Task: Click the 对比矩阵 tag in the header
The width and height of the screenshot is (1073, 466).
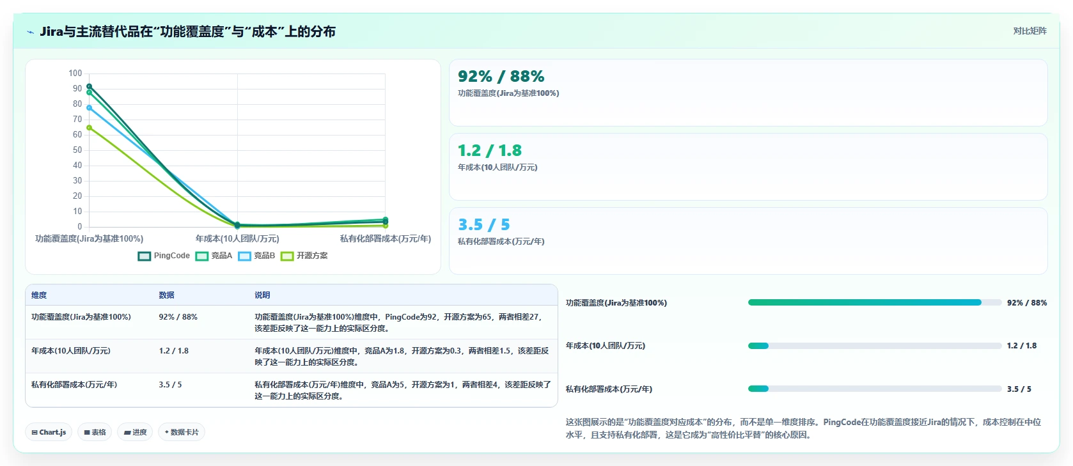Action: [1030, 31]
